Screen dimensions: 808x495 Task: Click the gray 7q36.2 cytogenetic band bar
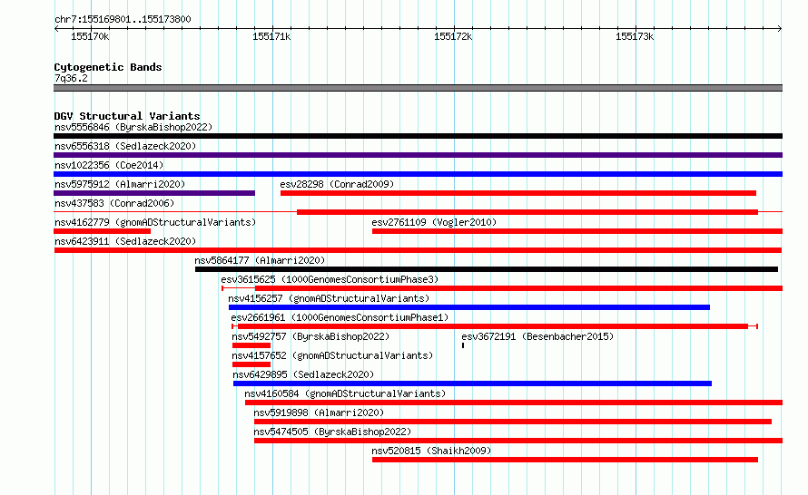point(418,88)
